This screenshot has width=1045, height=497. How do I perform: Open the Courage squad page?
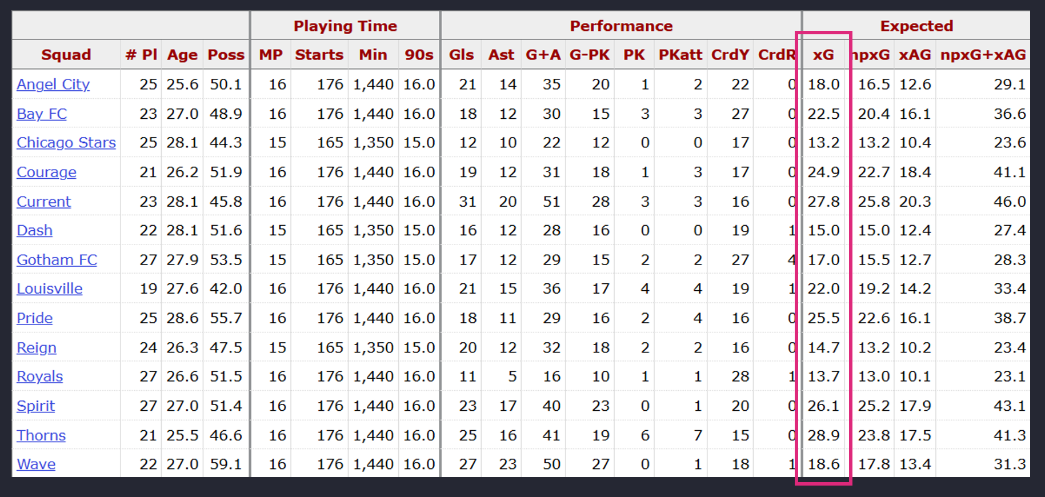[x=46, y=172]
